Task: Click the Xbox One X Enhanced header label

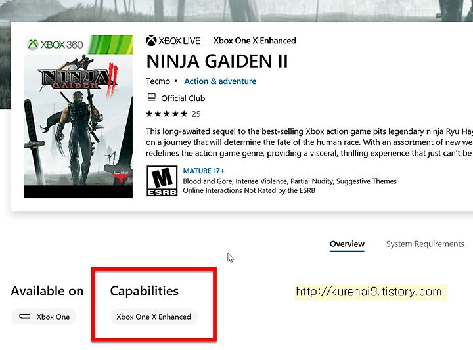Action: pyautogui.click(x=255, y=41)
